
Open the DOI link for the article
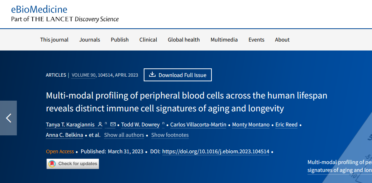pyautogui.click(x=216, y=151)
